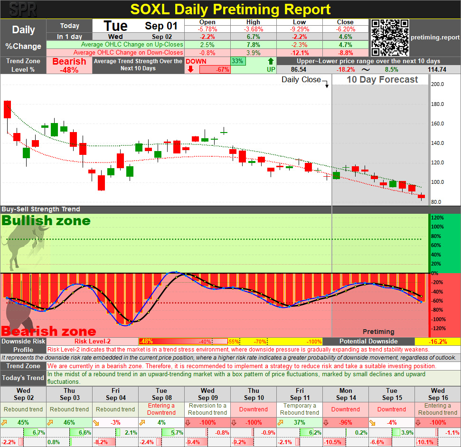
Task: Click the red down arrow for Sep 16 -100%
Action: click(418, 423)
